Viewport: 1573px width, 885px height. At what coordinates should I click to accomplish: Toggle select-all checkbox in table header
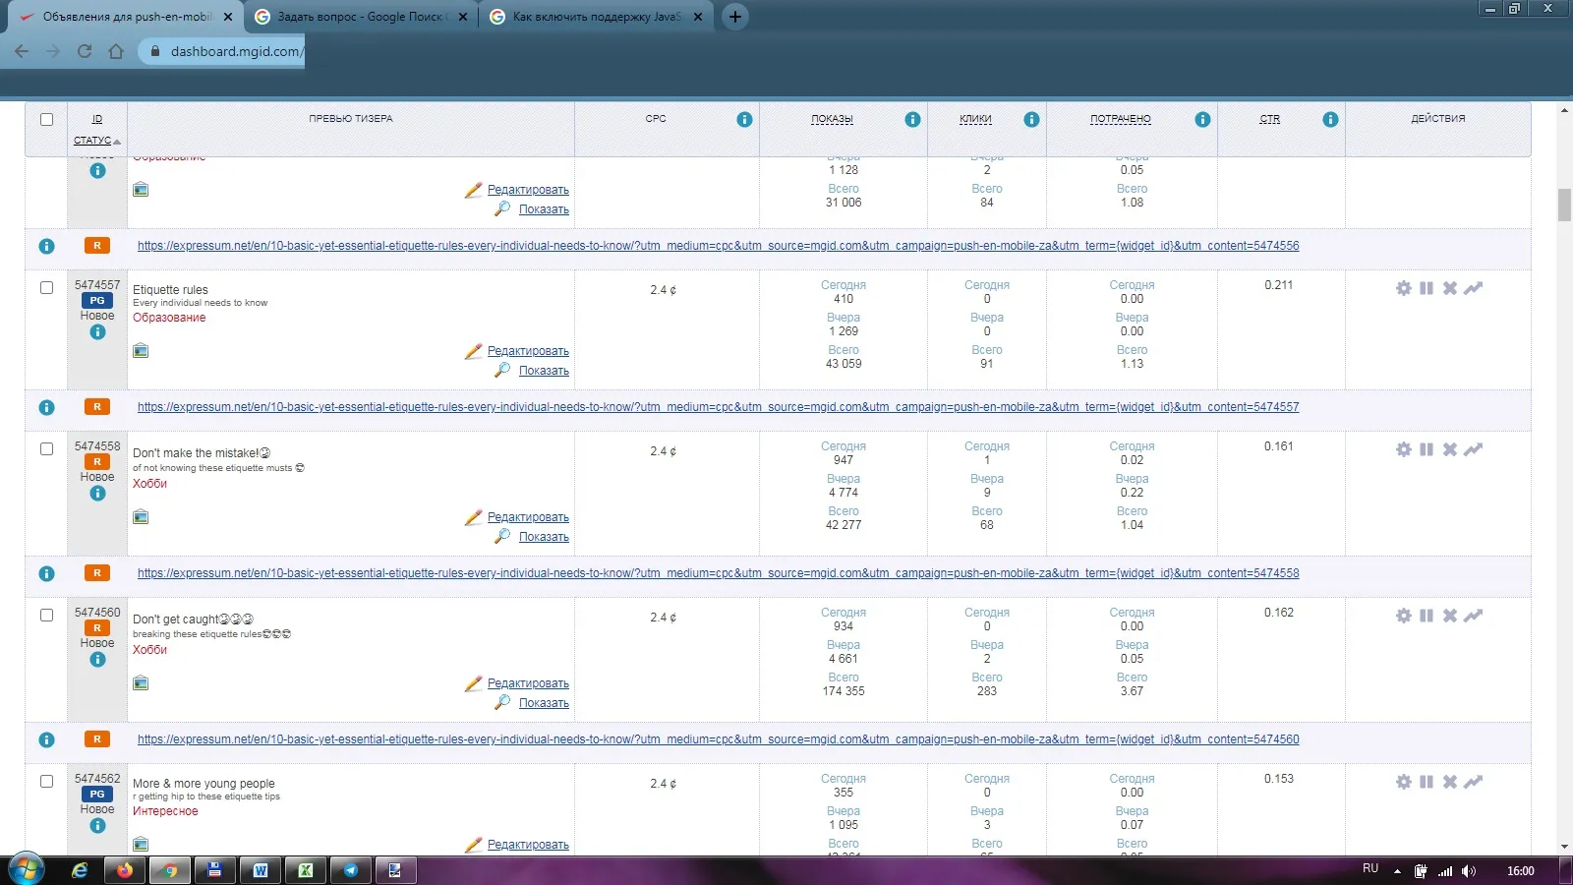coord(46,119)
